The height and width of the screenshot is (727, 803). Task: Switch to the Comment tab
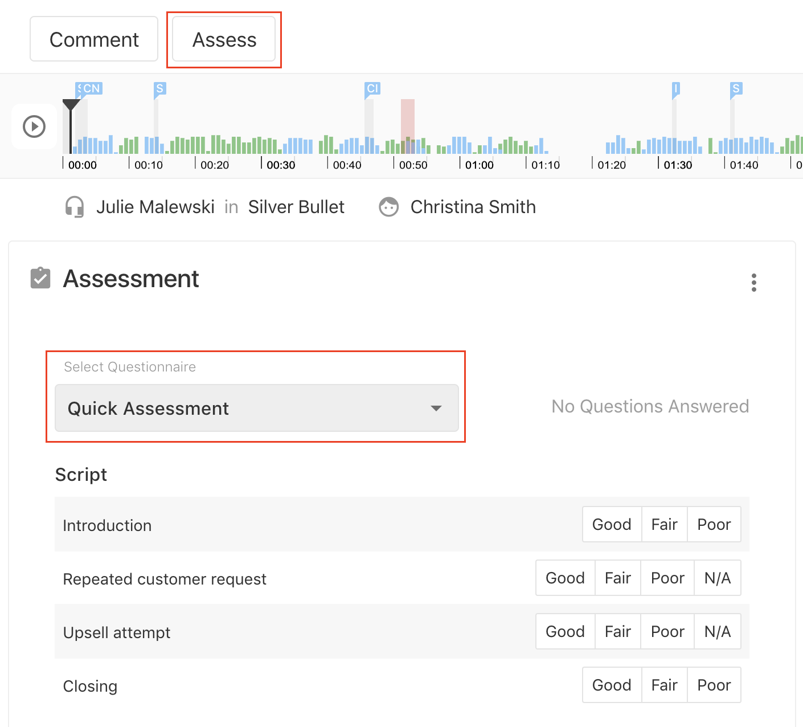pyautogui.click(x=93, y=39)
